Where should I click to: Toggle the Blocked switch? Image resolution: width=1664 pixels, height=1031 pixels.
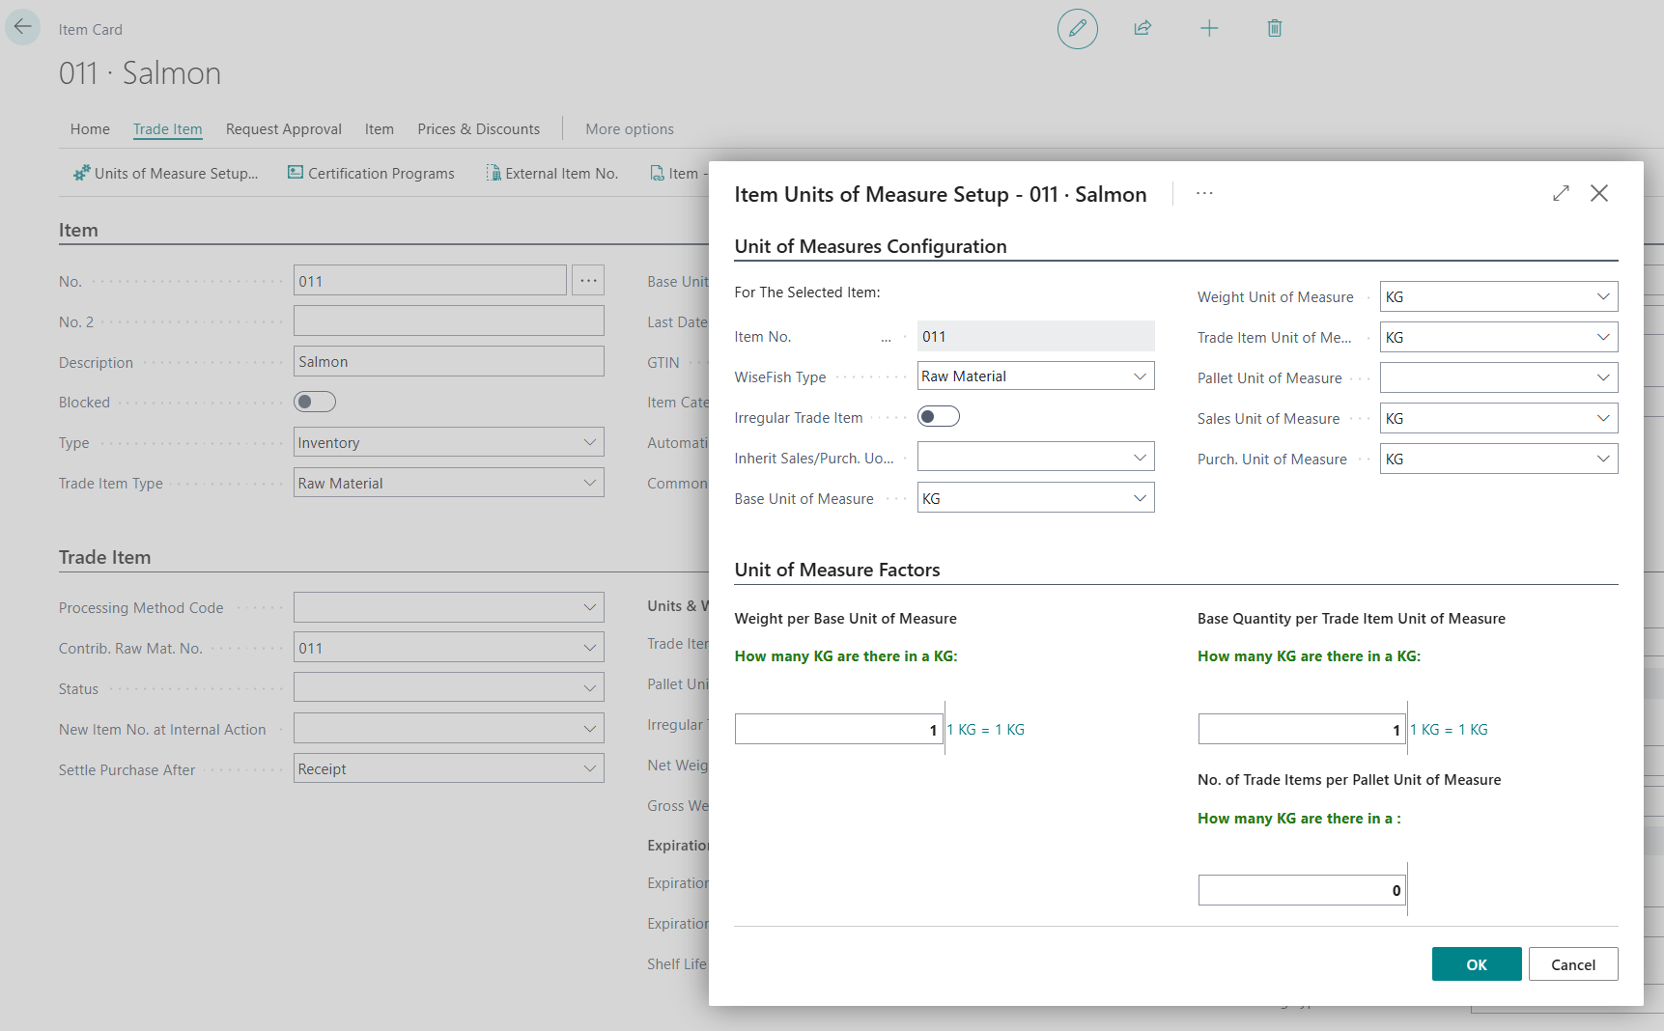[315, 402]
